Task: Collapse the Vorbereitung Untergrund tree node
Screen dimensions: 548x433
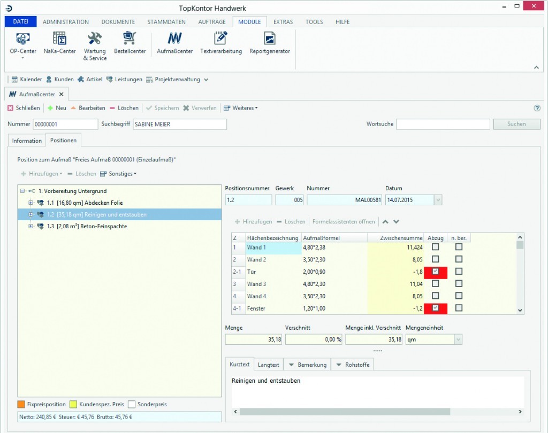Action: click(22, 191)
